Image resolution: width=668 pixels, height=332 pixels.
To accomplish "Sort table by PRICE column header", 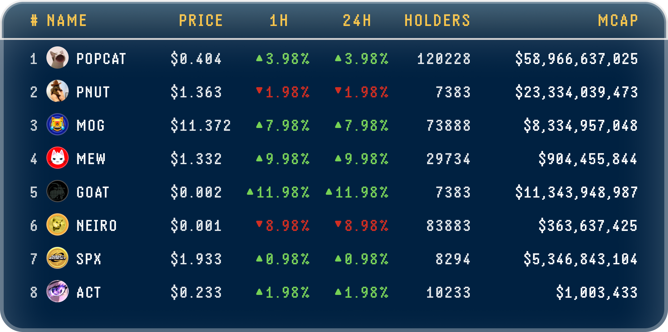I will [x=201, y=21].
